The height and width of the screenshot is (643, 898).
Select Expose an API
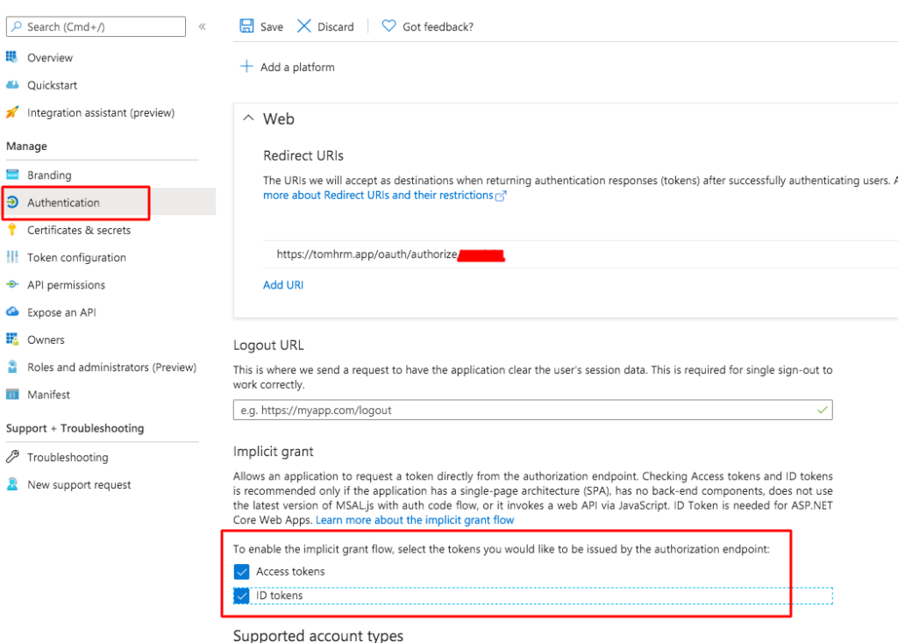[x=63, y=311]
